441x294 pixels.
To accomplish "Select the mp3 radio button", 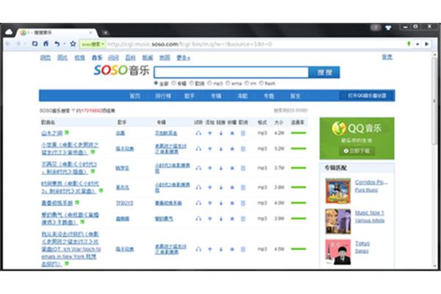I will click(x=209, y=83).
